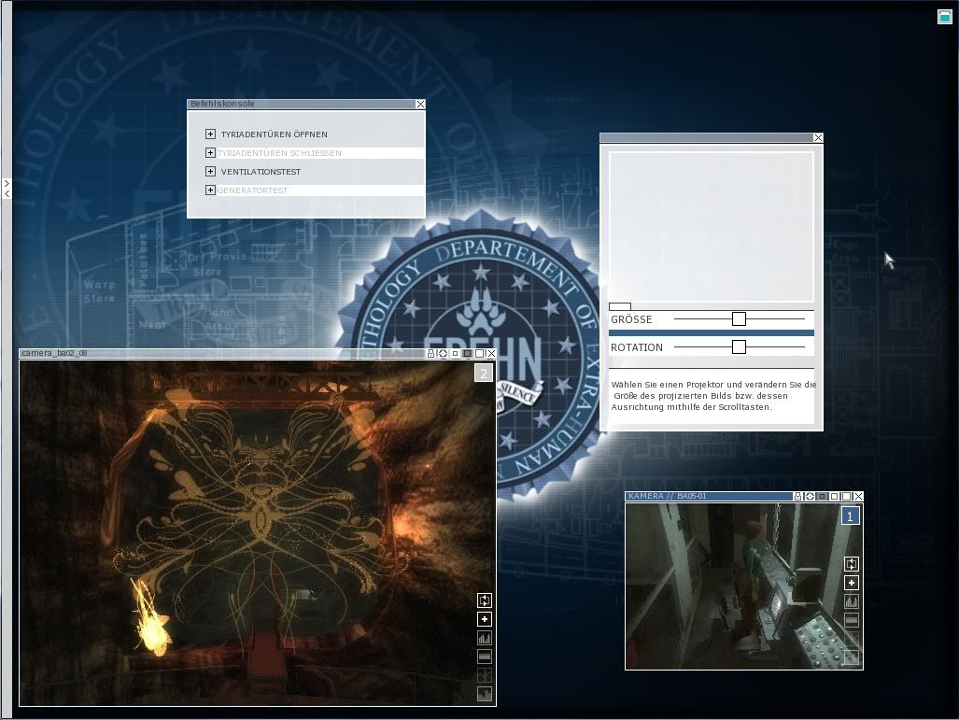Click the crosshair icon on camera_ba02_08 title bar

click(x=443, y=354)
